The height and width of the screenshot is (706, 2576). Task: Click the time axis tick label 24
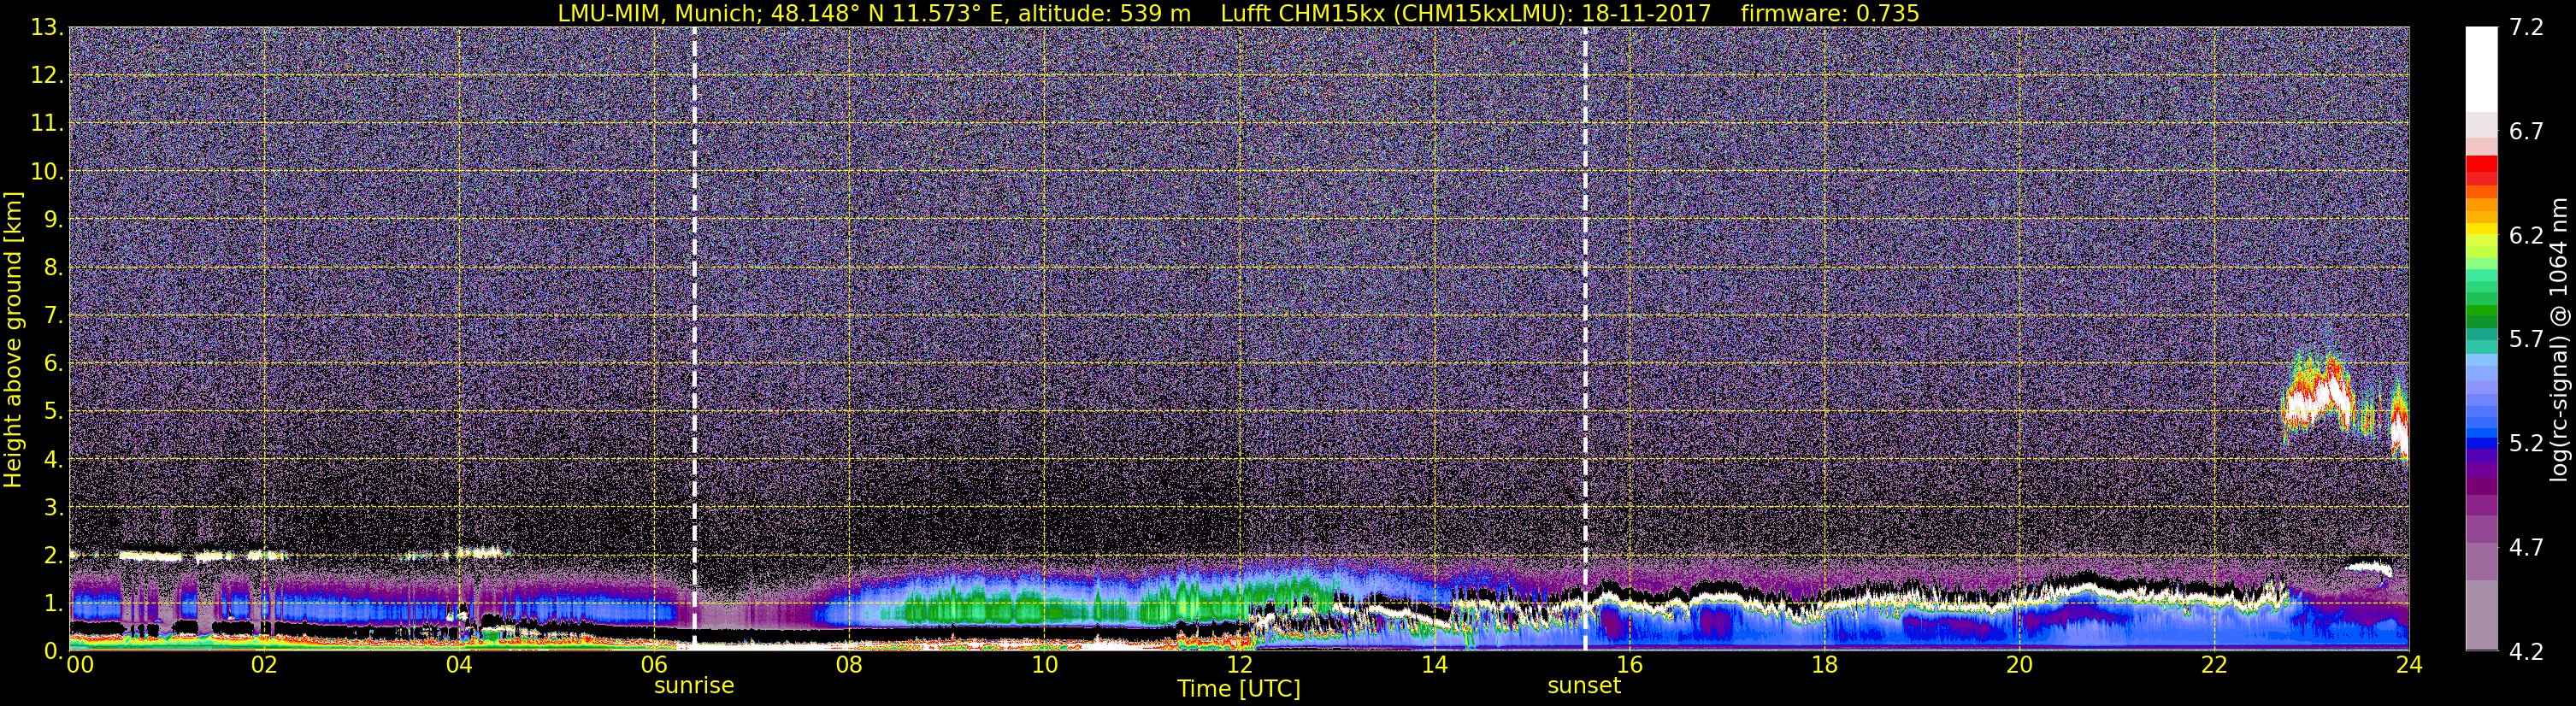[x=2409, y=665]
